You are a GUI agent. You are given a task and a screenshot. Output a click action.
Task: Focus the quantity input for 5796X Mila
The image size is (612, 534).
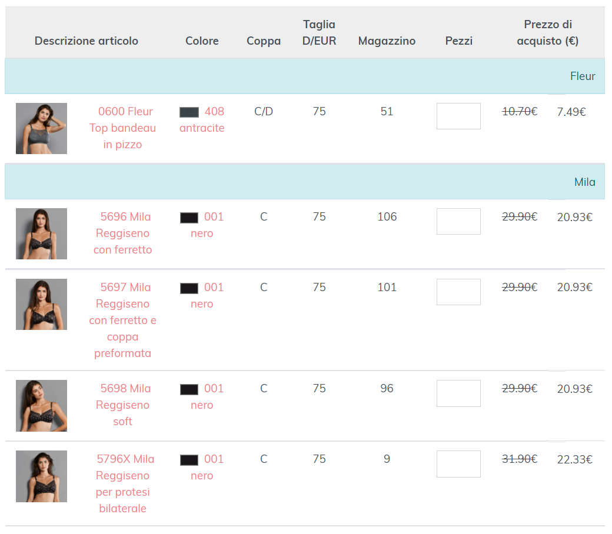(x=458, y=463)
